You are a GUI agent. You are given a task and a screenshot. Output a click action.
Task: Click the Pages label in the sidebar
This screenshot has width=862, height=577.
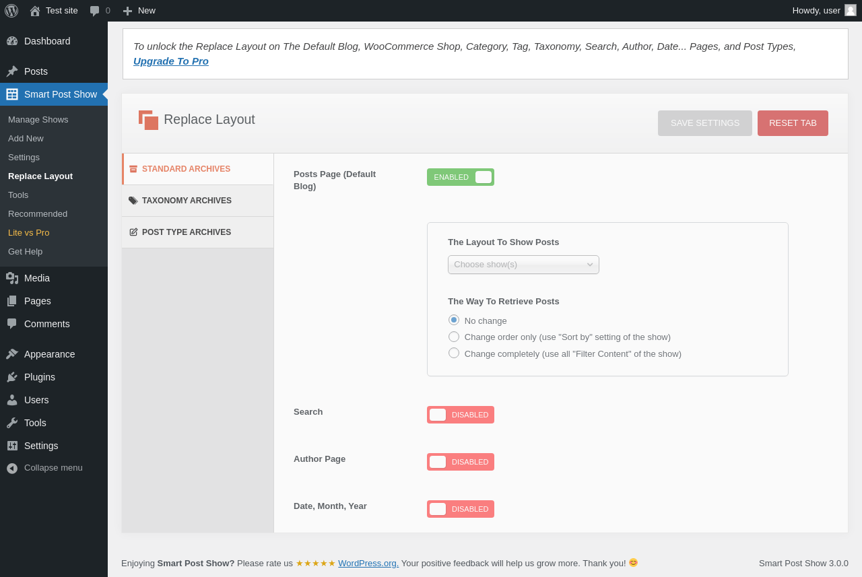[x=38, y=301]
